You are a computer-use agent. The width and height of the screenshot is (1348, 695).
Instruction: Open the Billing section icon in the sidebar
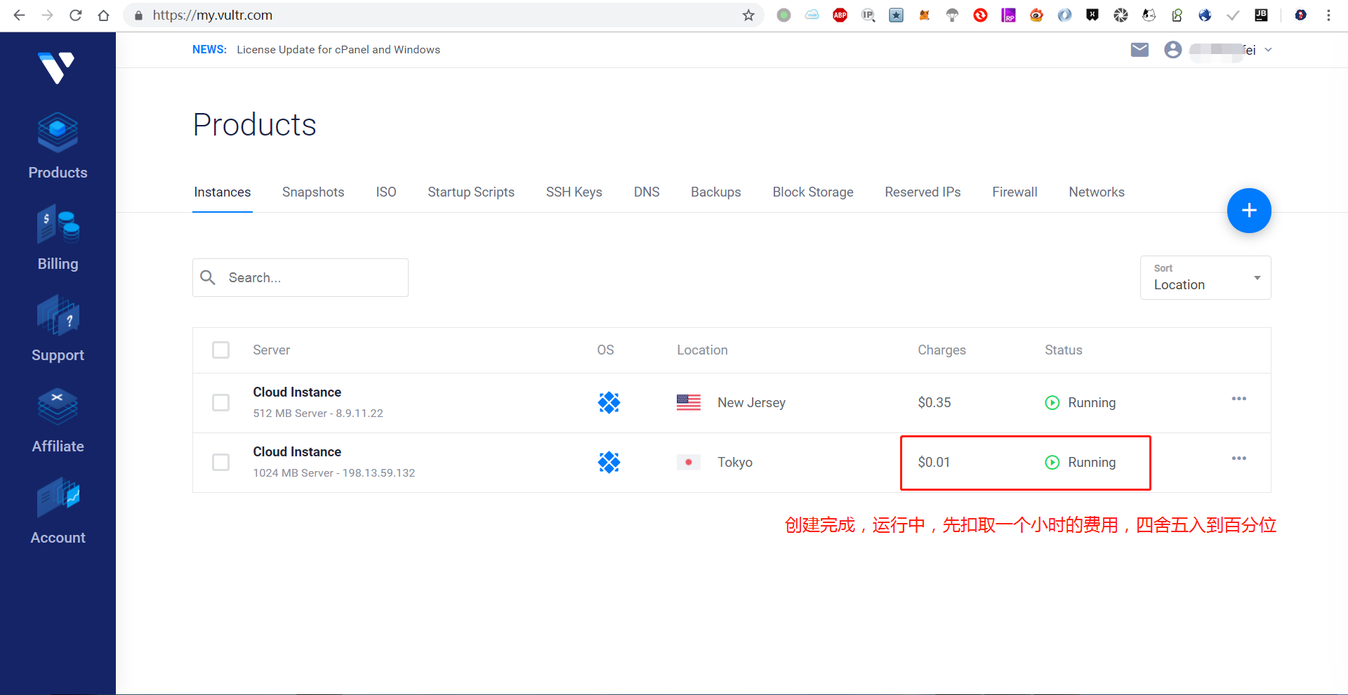click(x=58, y=224)
